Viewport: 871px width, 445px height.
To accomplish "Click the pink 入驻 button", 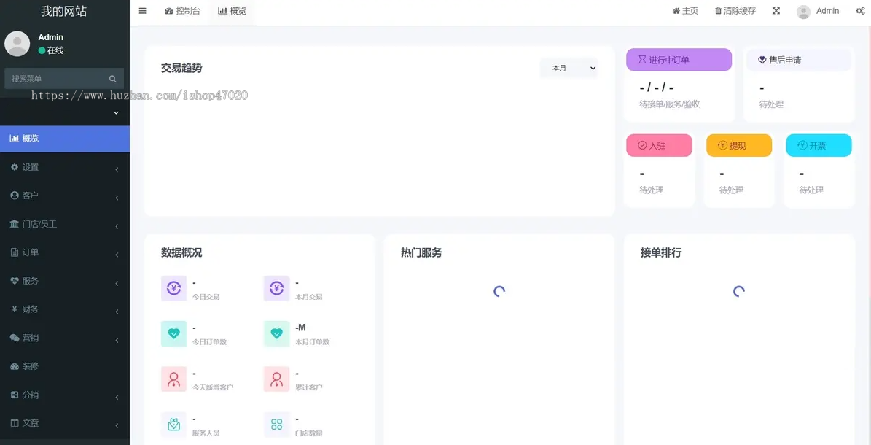I will pos(660,145).
